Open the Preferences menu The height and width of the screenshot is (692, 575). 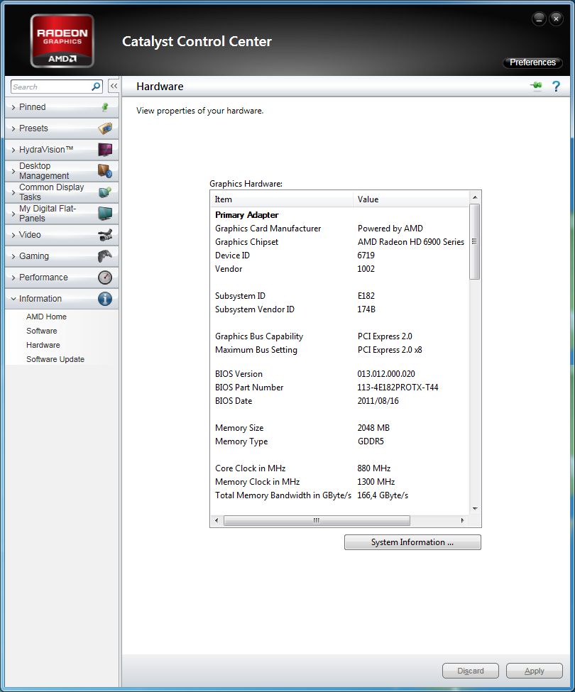click(x=532, y=62)
